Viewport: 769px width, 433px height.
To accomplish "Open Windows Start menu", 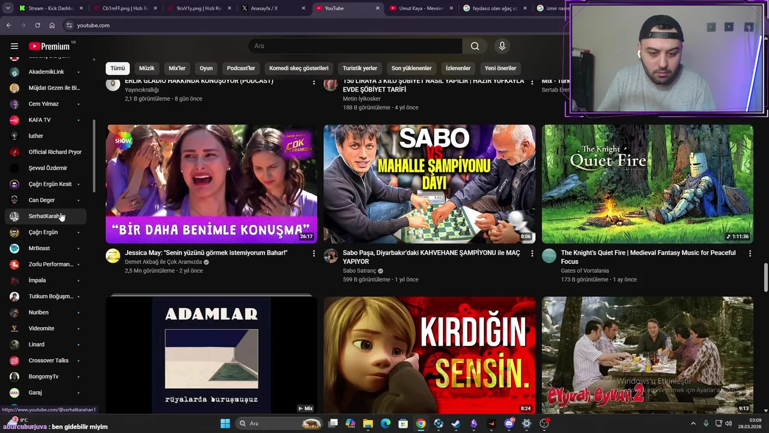I will [x=225, y=423].
